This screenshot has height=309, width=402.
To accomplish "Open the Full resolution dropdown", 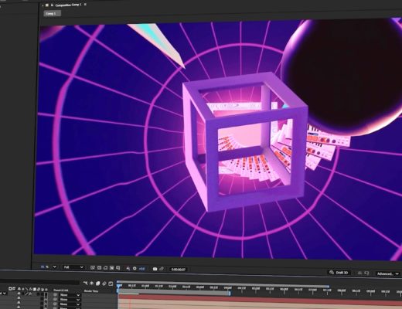I will point(73,267).
